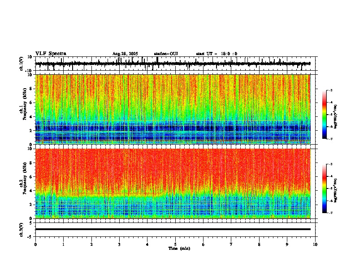Click the 'ch.3(V)' axis label
Image resolution: width=355 pixels, height=274 pixels.
(x=22, y=230)
